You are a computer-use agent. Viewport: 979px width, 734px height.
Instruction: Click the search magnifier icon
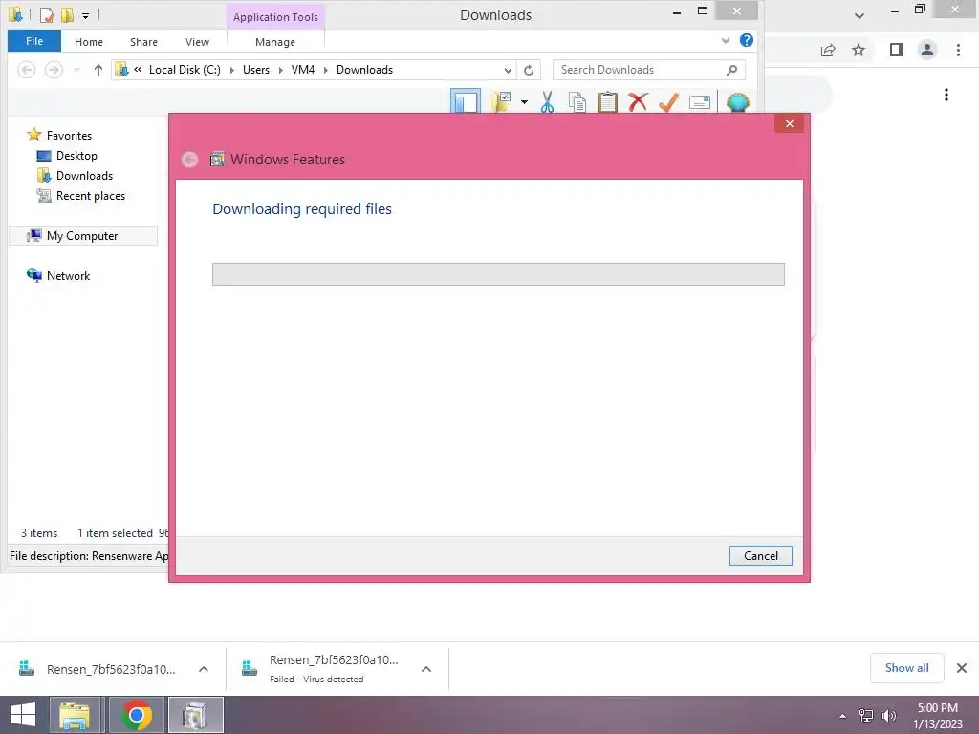pos(731,70)
